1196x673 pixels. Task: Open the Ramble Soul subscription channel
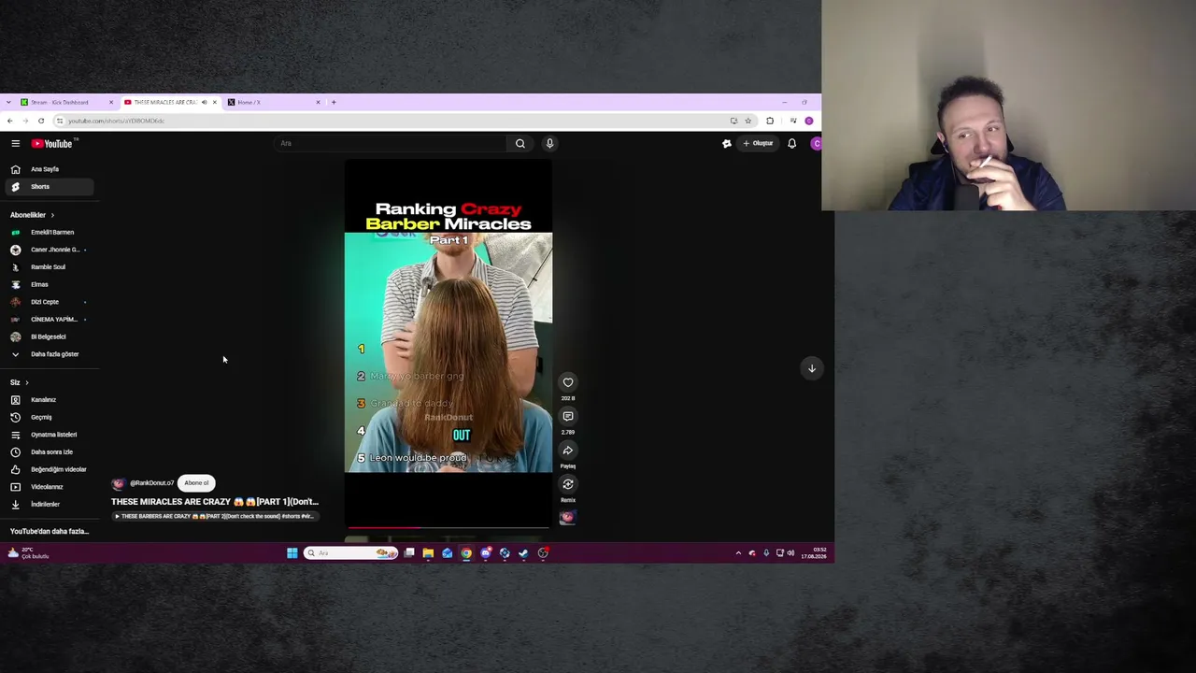(48, 267)
